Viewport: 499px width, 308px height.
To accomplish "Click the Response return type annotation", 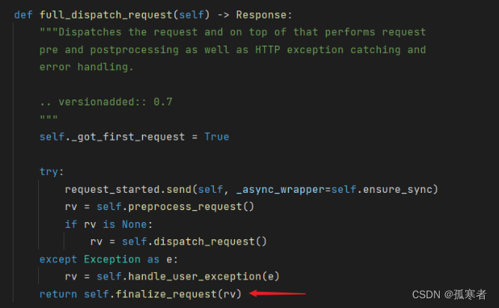I will 267,14.
